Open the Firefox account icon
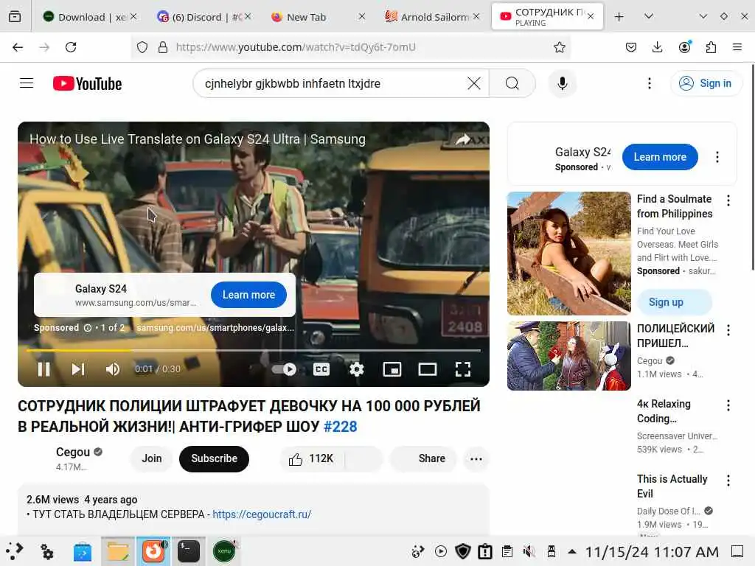The image size is (755, 566). pos(684,47)
